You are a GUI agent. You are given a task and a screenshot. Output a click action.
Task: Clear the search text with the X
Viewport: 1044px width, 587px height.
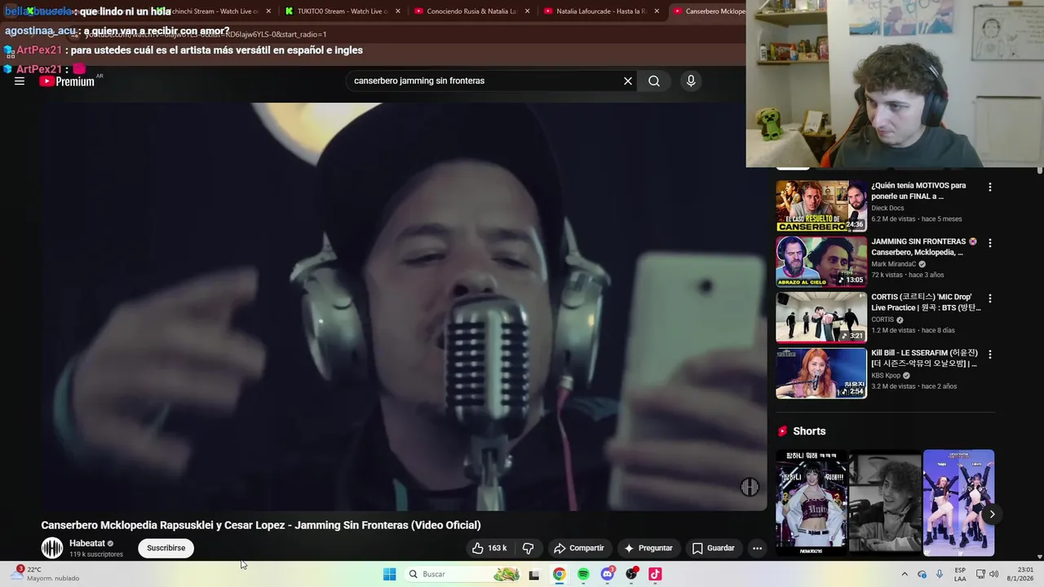point(628,81)
